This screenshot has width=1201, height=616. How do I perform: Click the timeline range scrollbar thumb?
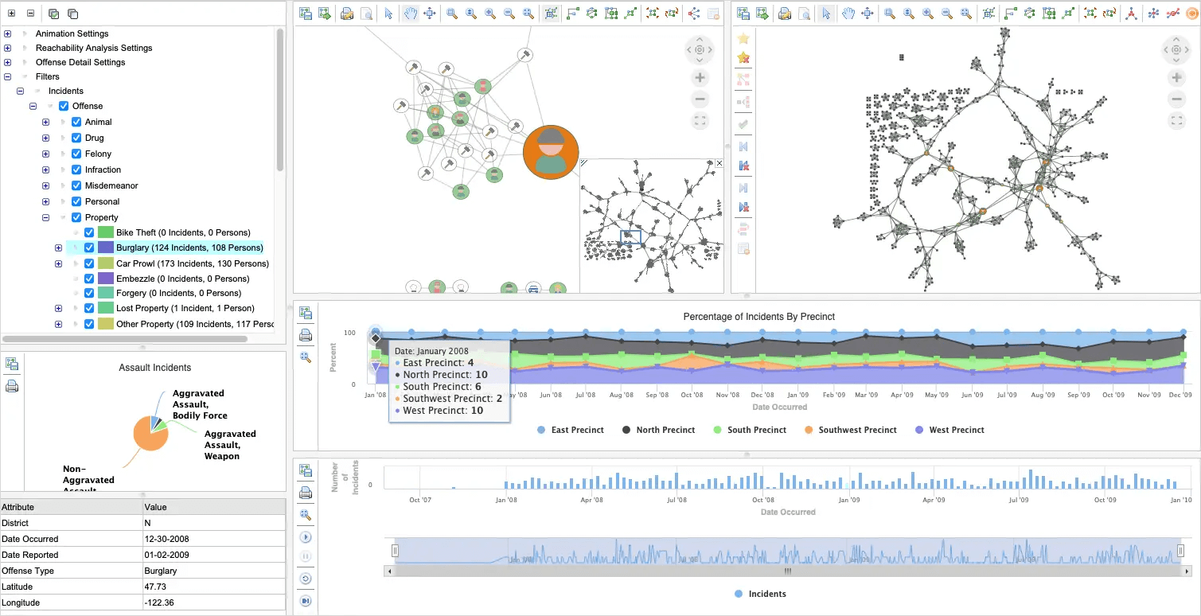787,571
